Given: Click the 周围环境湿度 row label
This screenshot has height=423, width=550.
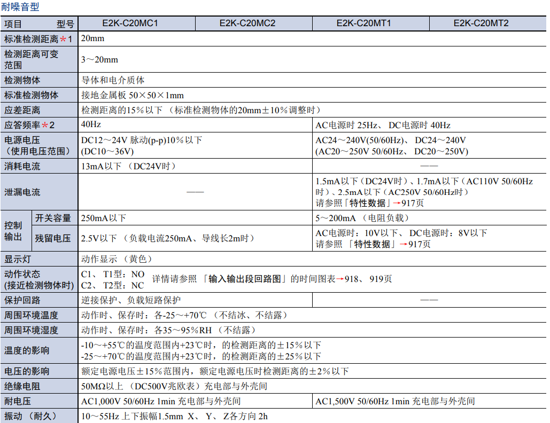Looking at the screenshot, I should pos(31,330).
